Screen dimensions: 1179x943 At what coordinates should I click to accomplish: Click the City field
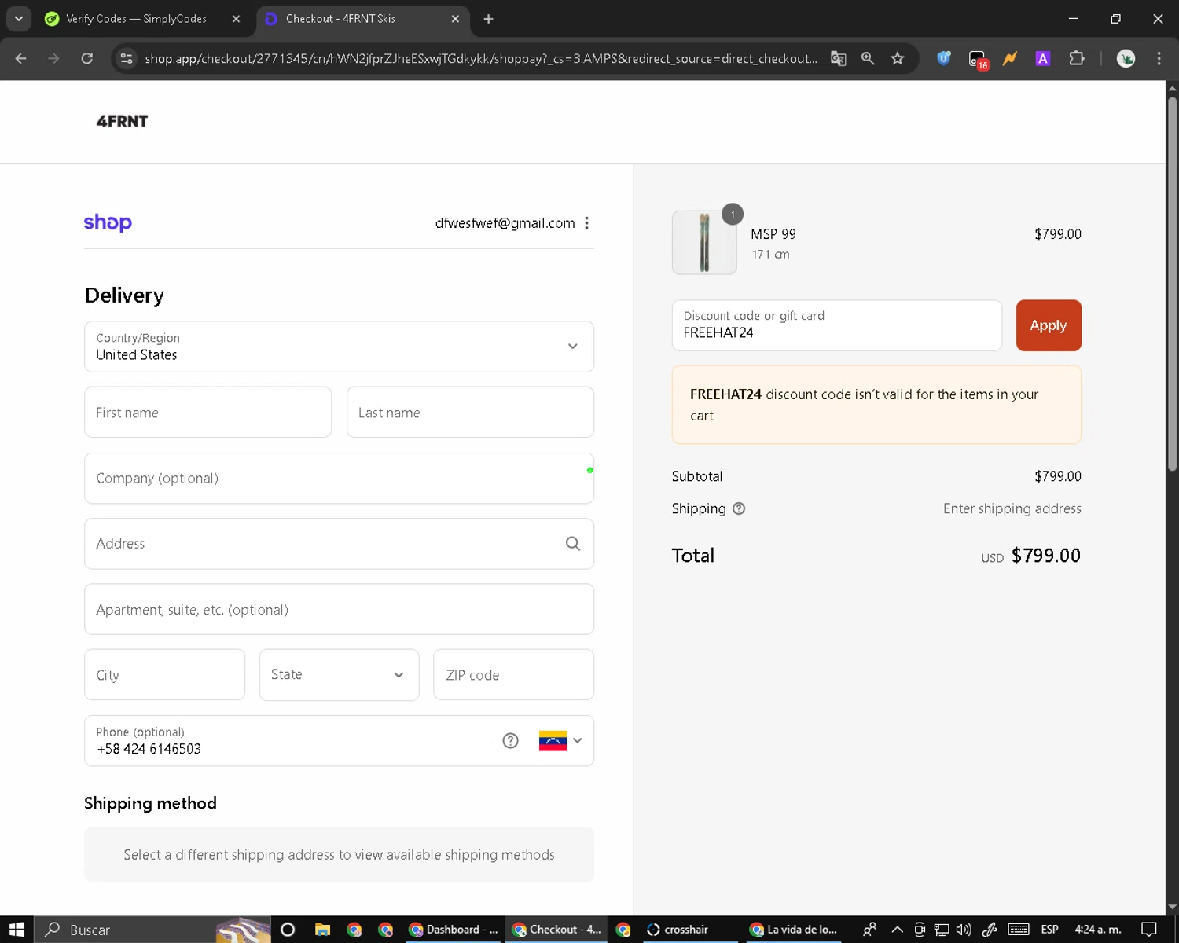[164, 674]
